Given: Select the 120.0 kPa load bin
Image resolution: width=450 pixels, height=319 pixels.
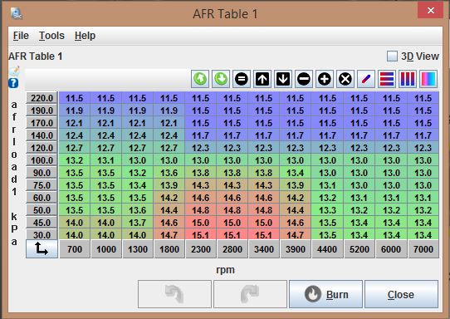Looking at the screenshot, I should [42, 148].
